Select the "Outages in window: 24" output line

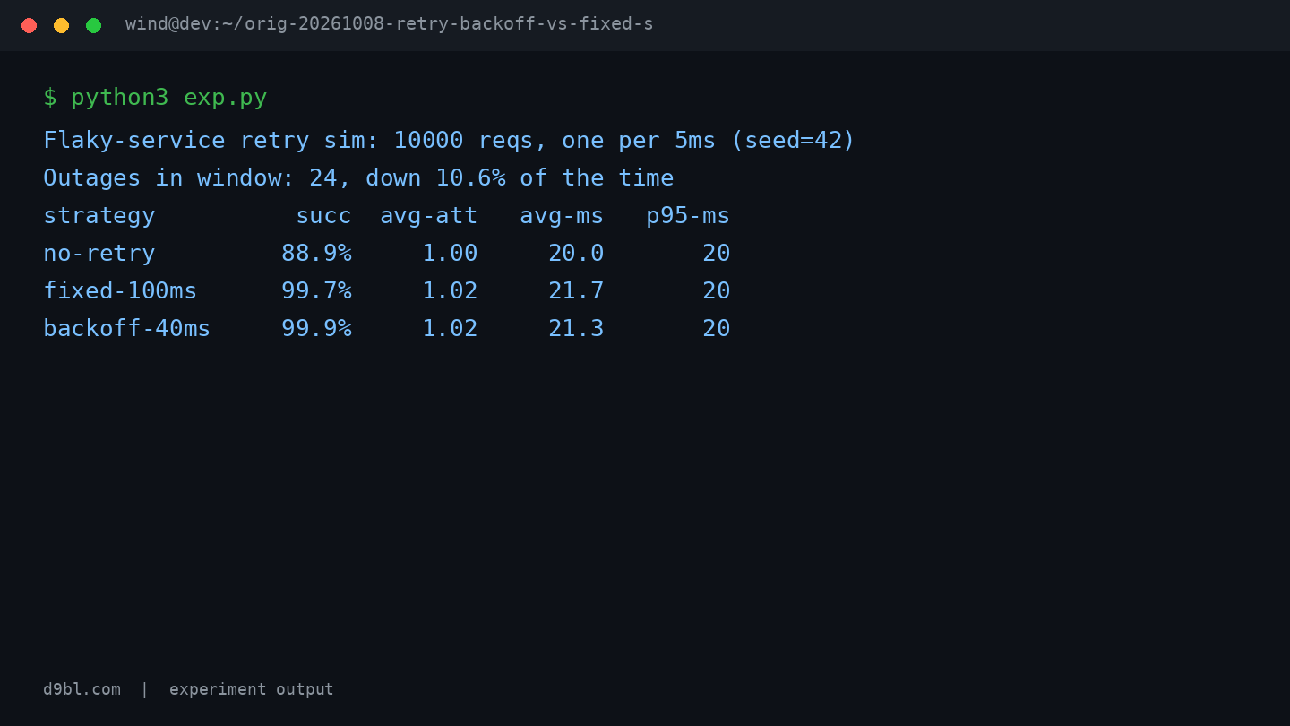[358, 178]
